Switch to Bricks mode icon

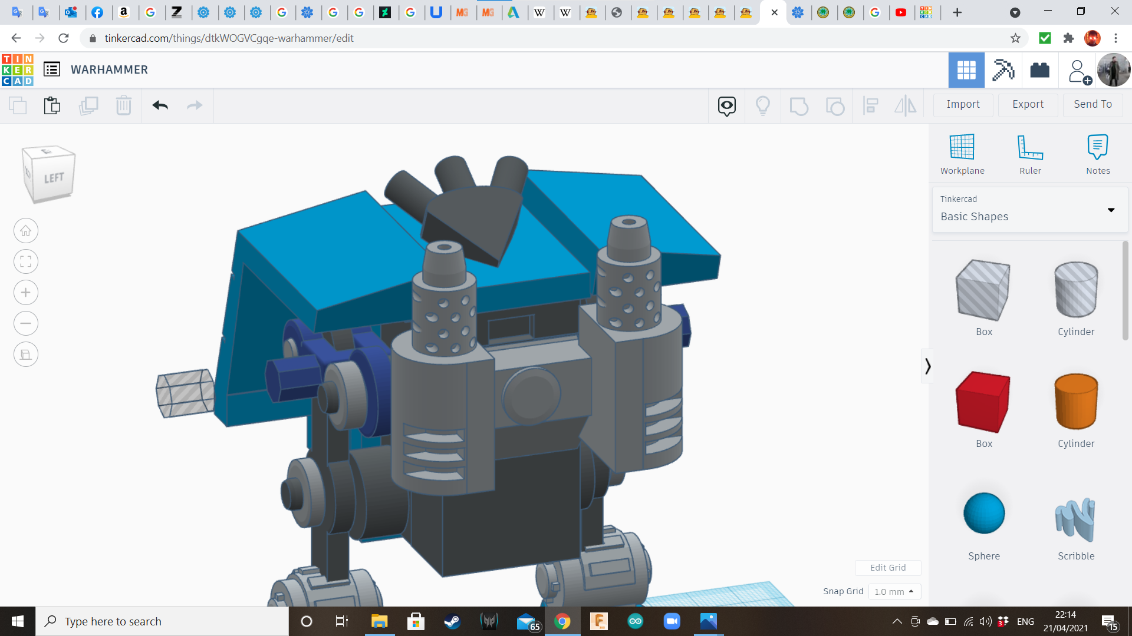[x=1039, y=70]
